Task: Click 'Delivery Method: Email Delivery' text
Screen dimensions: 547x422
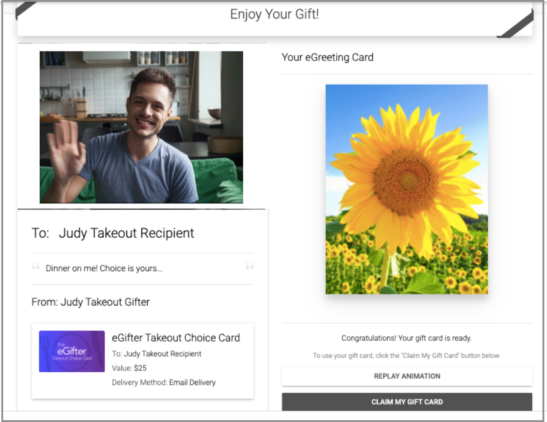Action: tap(164, 382)
